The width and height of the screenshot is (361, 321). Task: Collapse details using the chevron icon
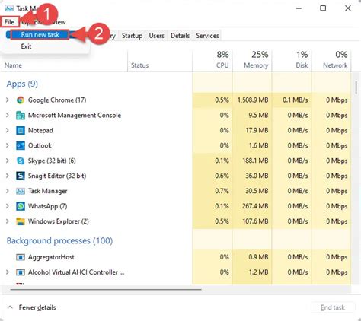coord(10,307)
